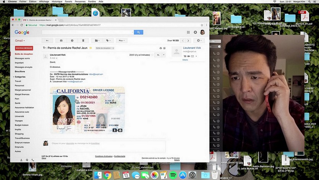The image size is (319, 180).
Task: Remove the Boîte de réception label
Action: point(113,48)
